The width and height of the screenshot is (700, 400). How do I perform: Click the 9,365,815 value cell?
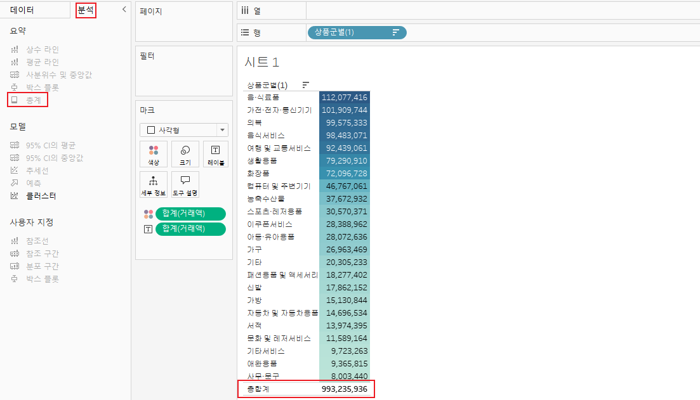click(344, 363)
